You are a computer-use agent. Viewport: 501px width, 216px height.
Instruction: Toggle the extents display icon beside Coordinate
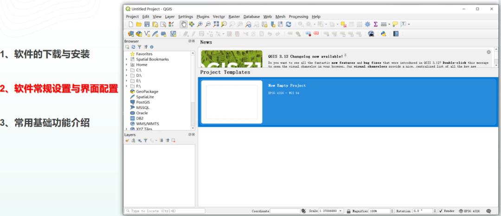(x=303, y=211)
